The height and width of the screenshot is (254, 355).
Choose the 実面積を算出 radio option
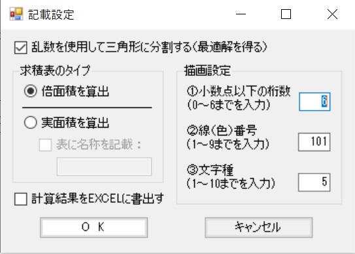pos(30,122)
